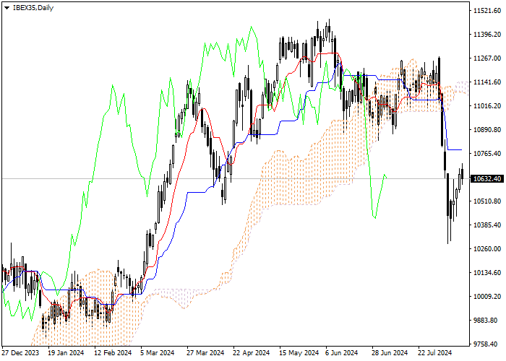Click the 11016.20 price scale value
The width and height of the screenshot is (506, 361).
coord(487,106)
